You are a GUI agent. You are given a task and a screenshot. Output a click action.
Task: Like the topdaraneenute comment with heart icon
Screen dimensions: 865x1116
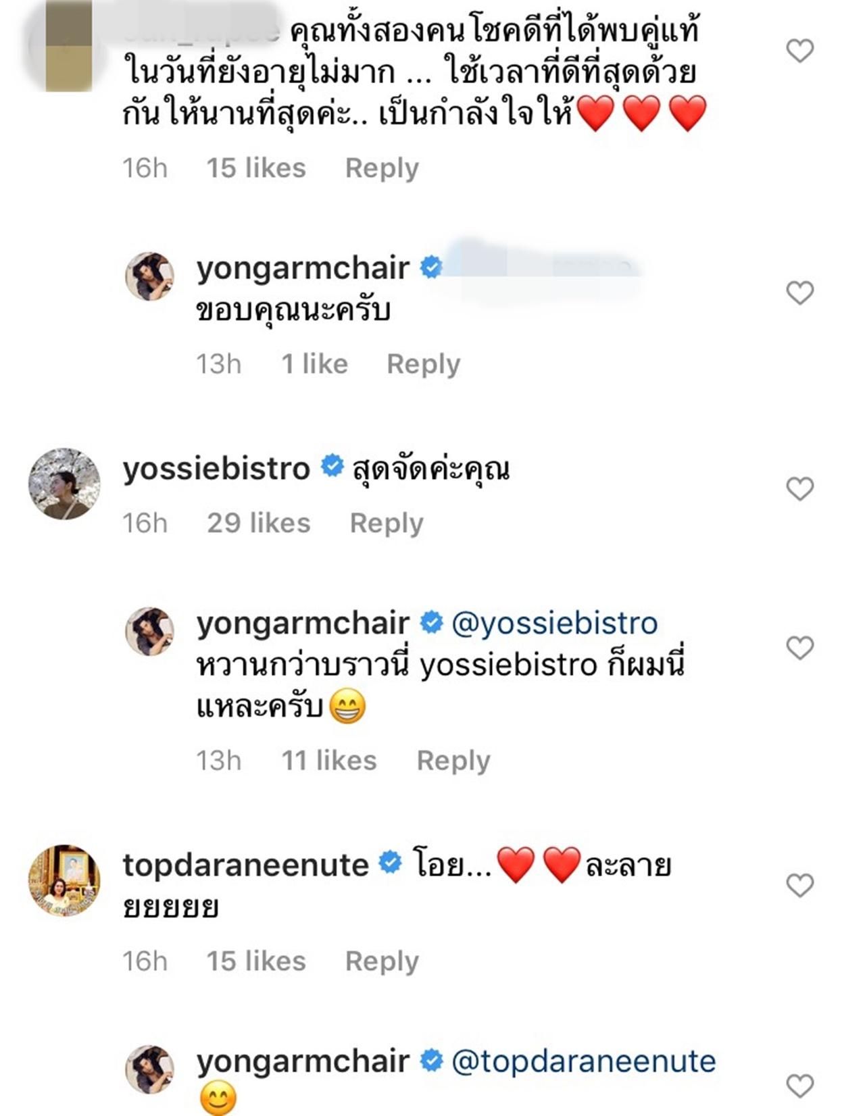click(x=800, y=885)
